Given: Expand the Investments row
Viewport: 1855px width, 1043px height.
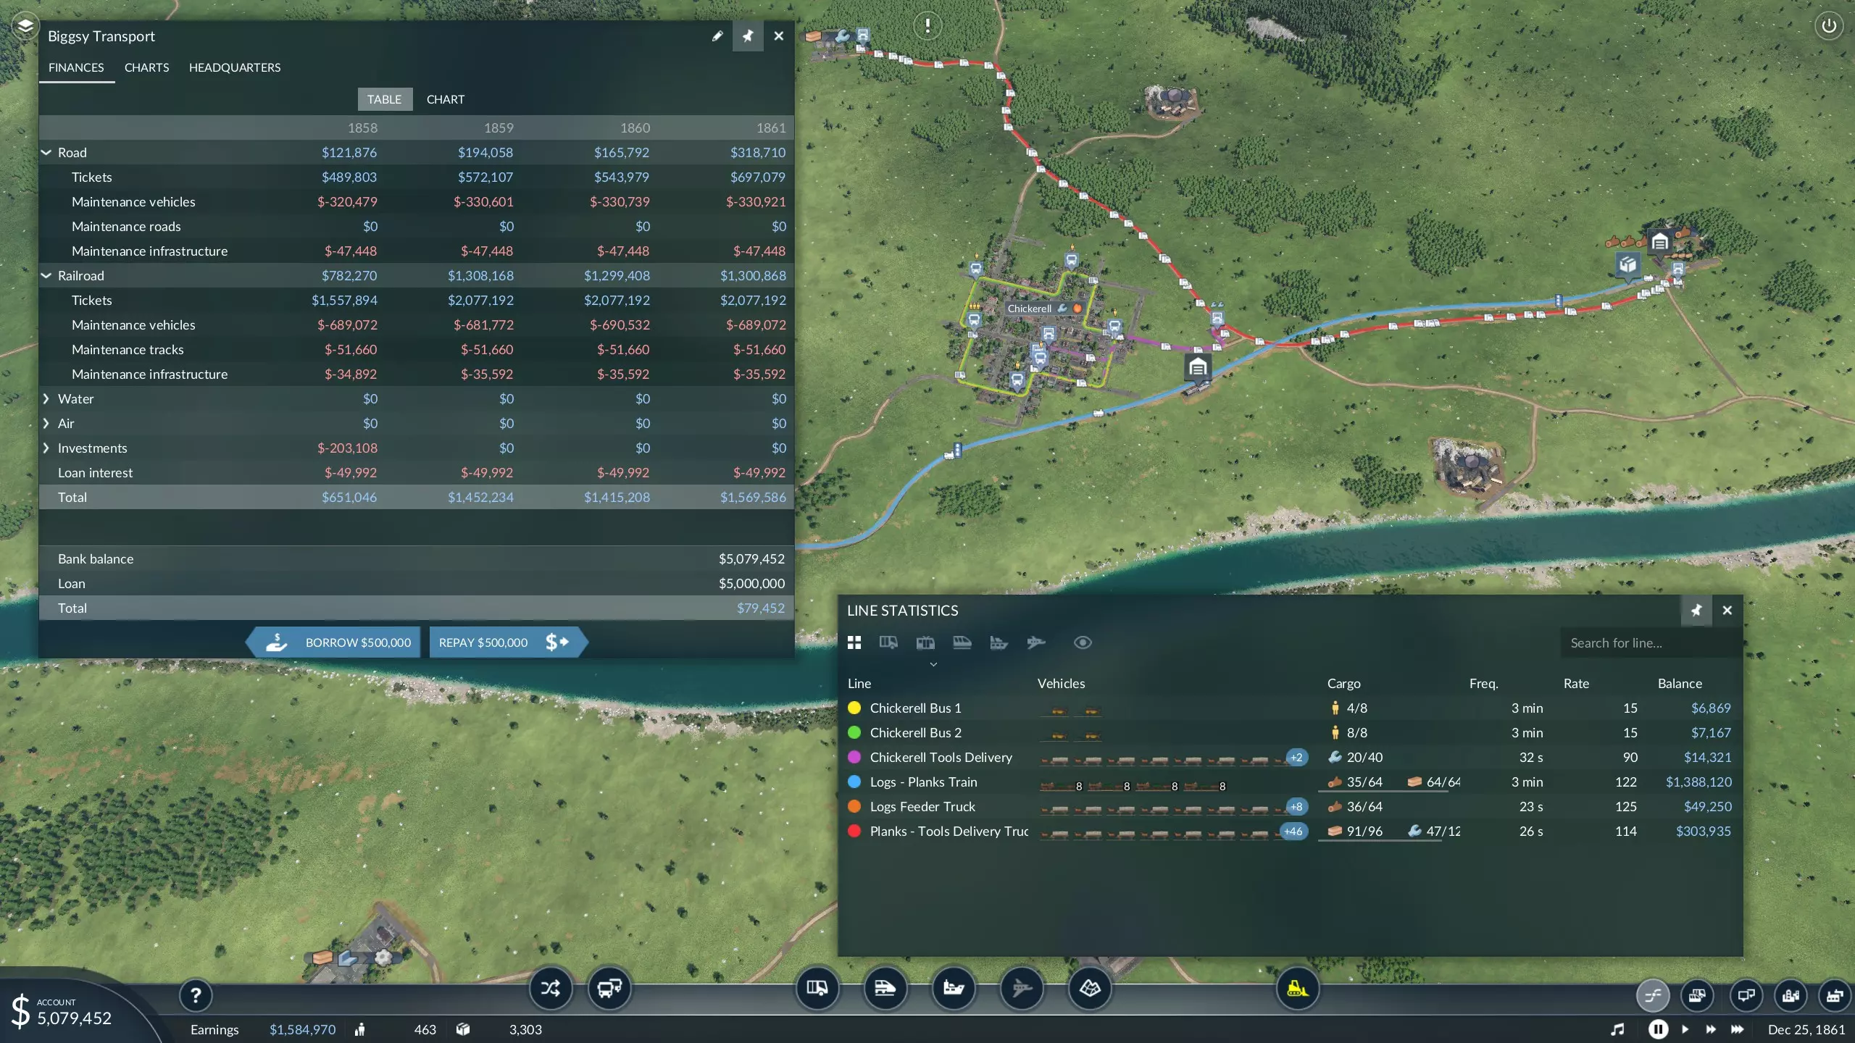Looking at the screenshot, I should (x=46, y=448).
